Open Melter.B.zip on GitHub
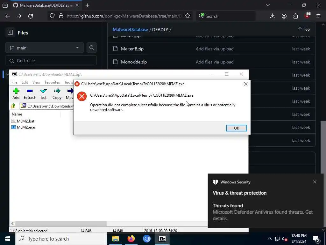This screenshot has width=326, height=245. [x=132, y=49]
